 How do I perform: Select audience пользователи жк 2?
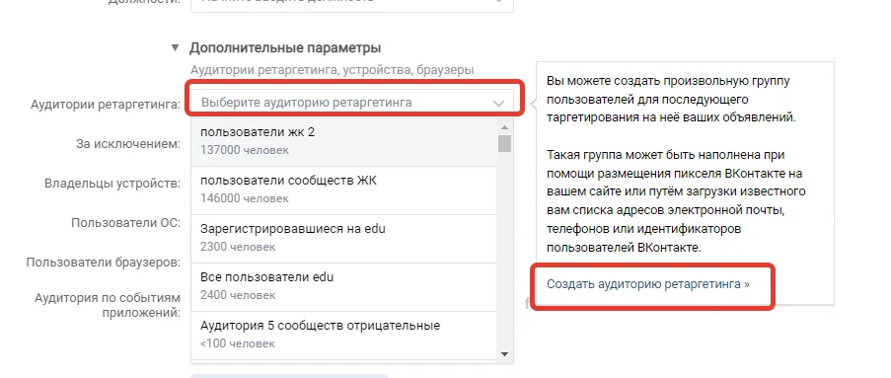(x=343, y=141)
